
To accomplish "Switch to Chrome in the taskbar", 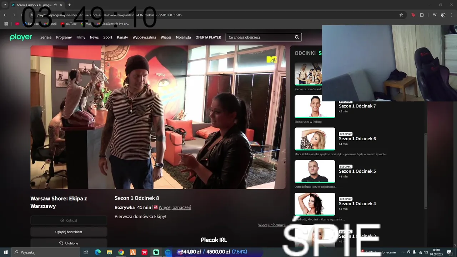I will pyautogui.click(x=121, y=252).
